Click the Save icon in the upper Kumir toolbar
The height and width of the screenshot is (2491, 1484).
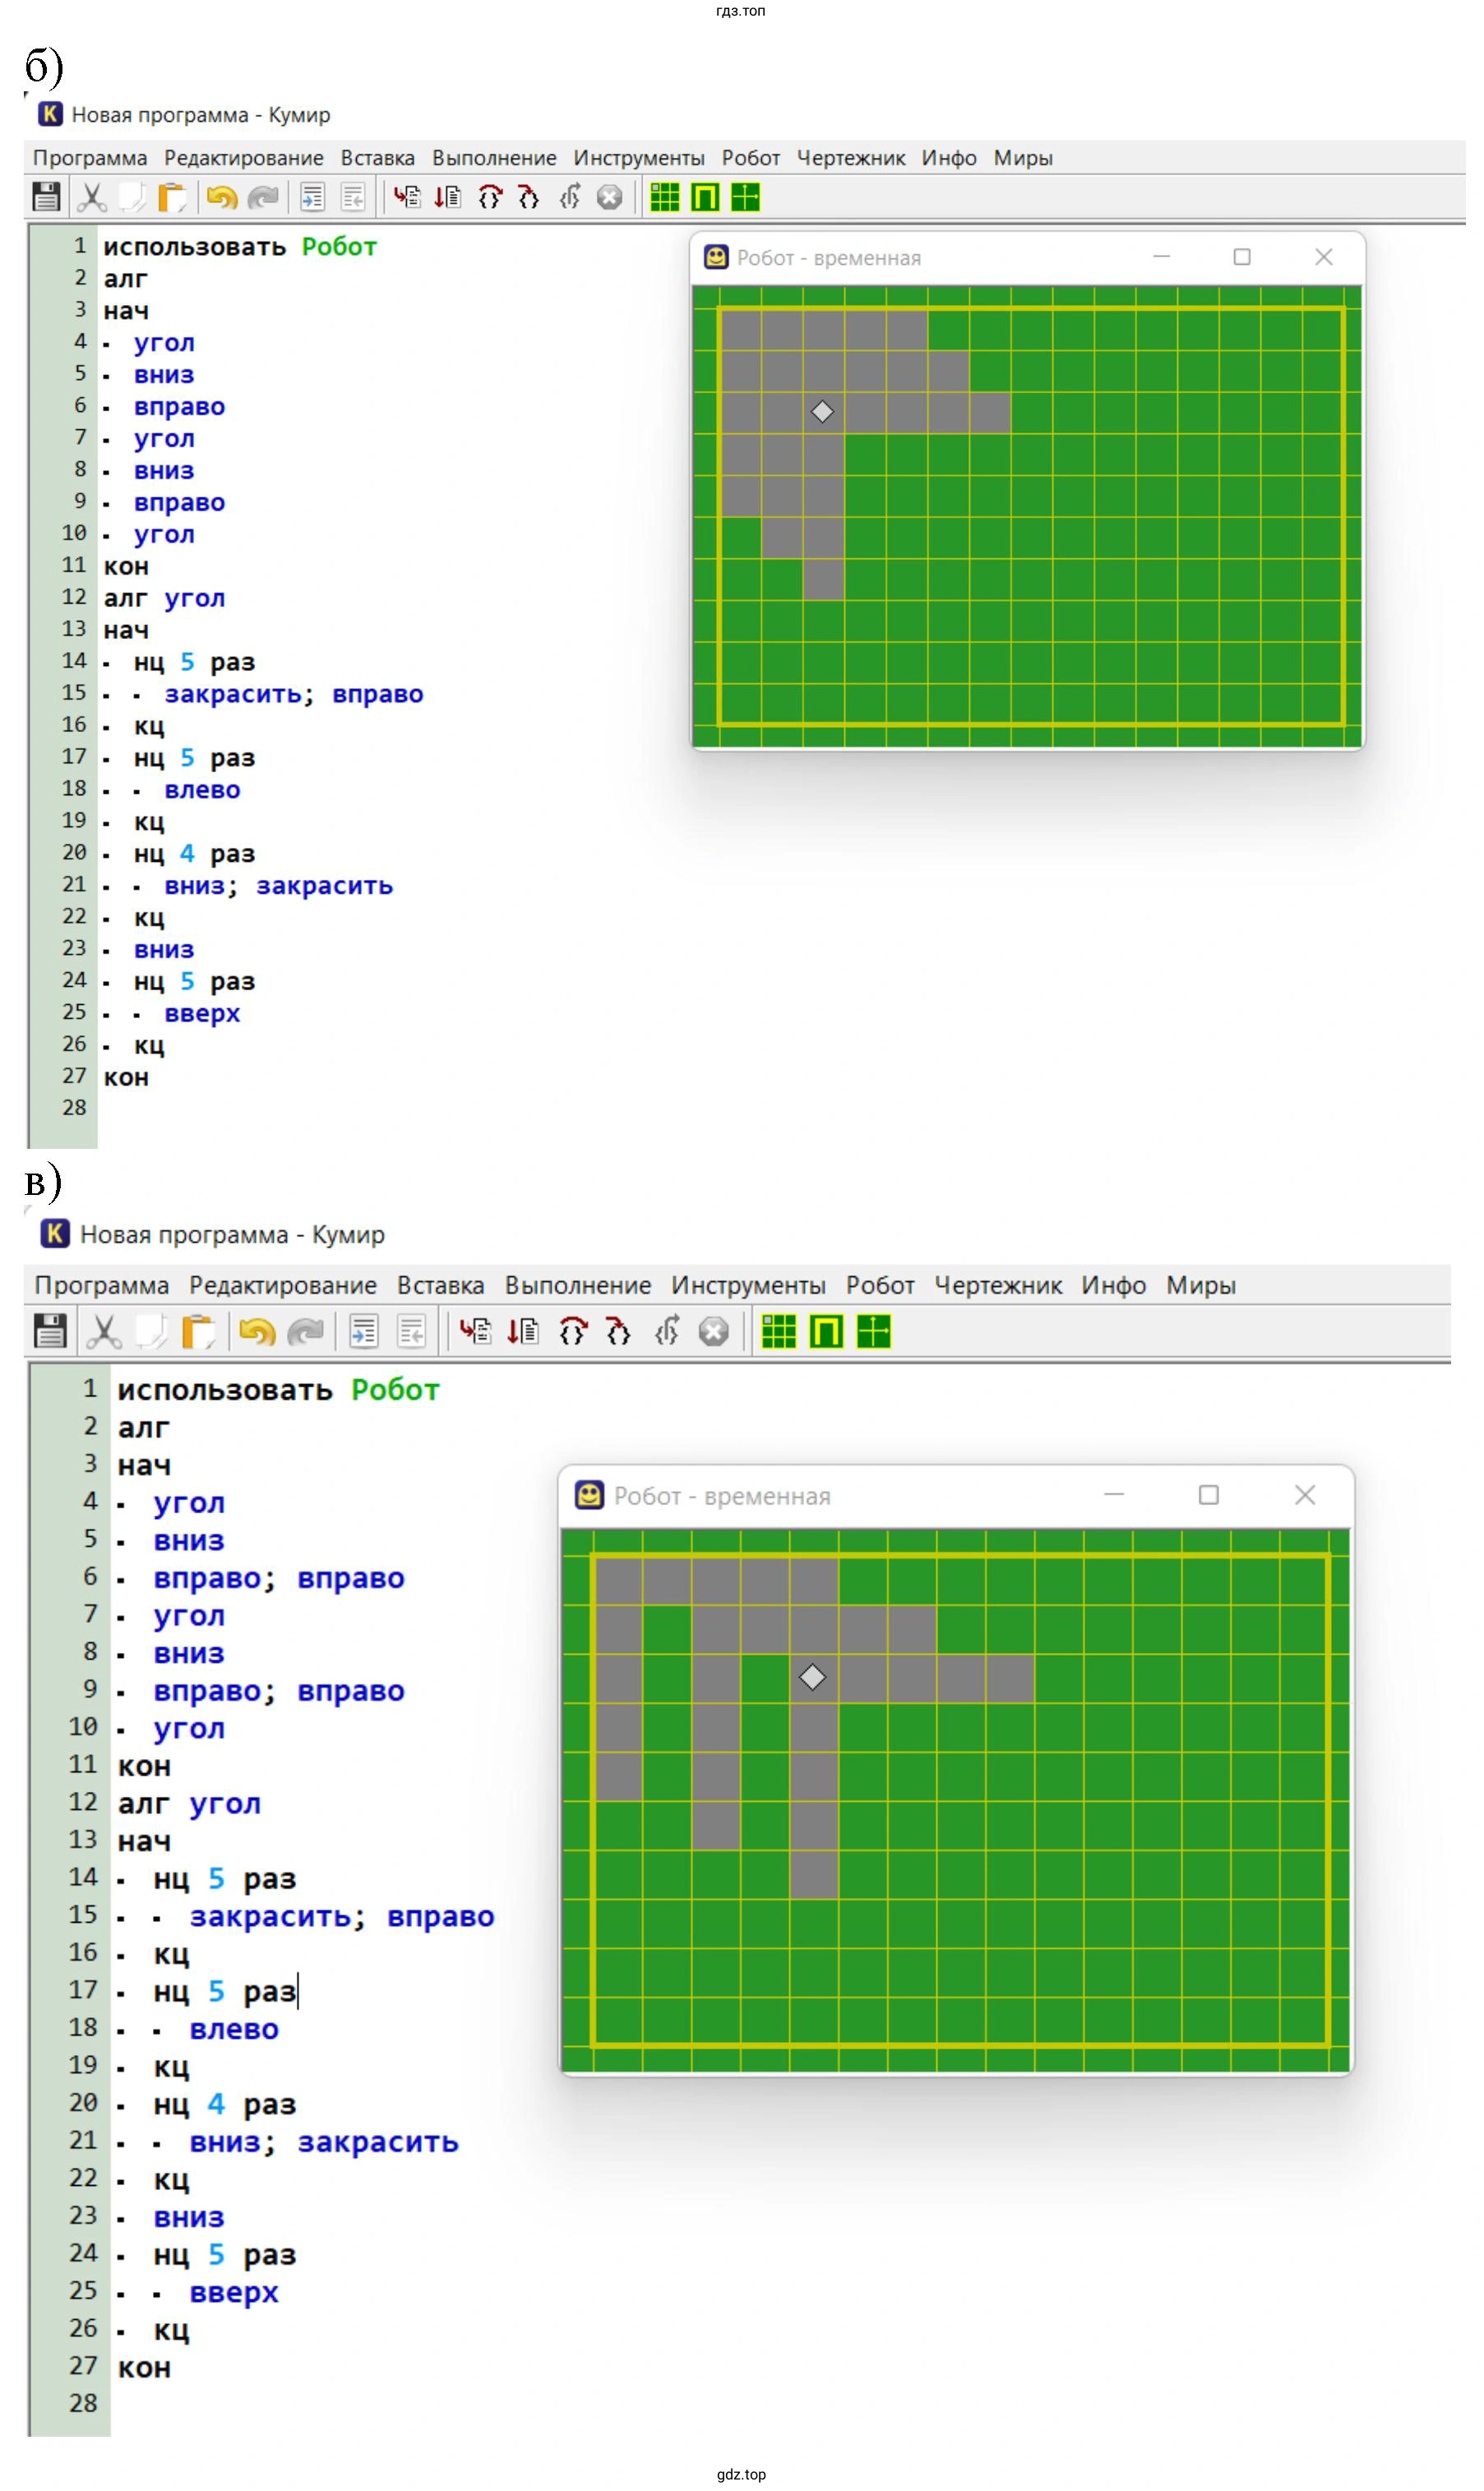click(x=46, y=197)
